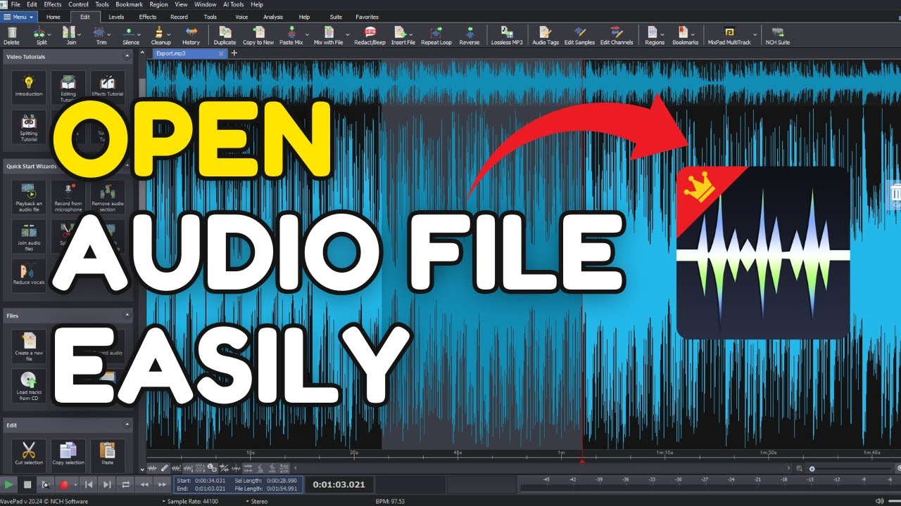
Task: Click the Regions toolbar icon
Action: [653, 32]
